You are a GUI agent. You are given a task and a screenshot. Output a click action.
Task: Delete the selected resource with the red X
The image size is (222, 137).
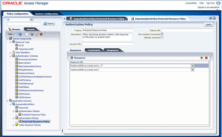click(206, 58)
